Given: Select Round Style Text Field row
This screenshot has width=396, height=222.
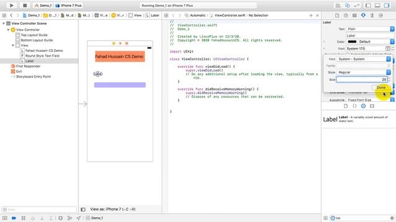Looking at the screenshot, I should pyautogui.click(x=42, y=56).
